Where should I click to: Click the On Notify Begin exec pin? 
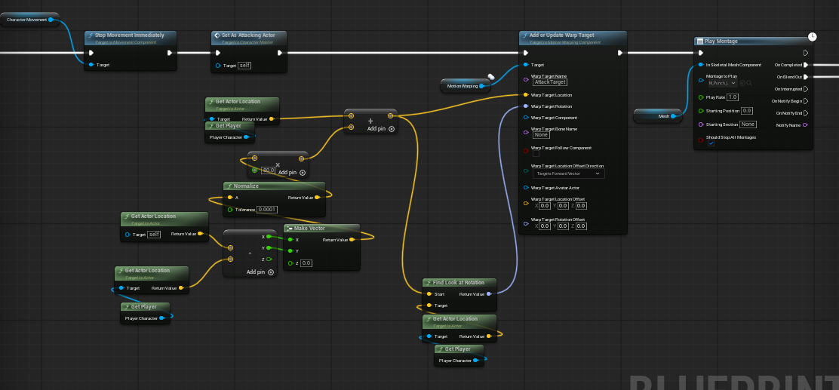[x=806, y=101]
